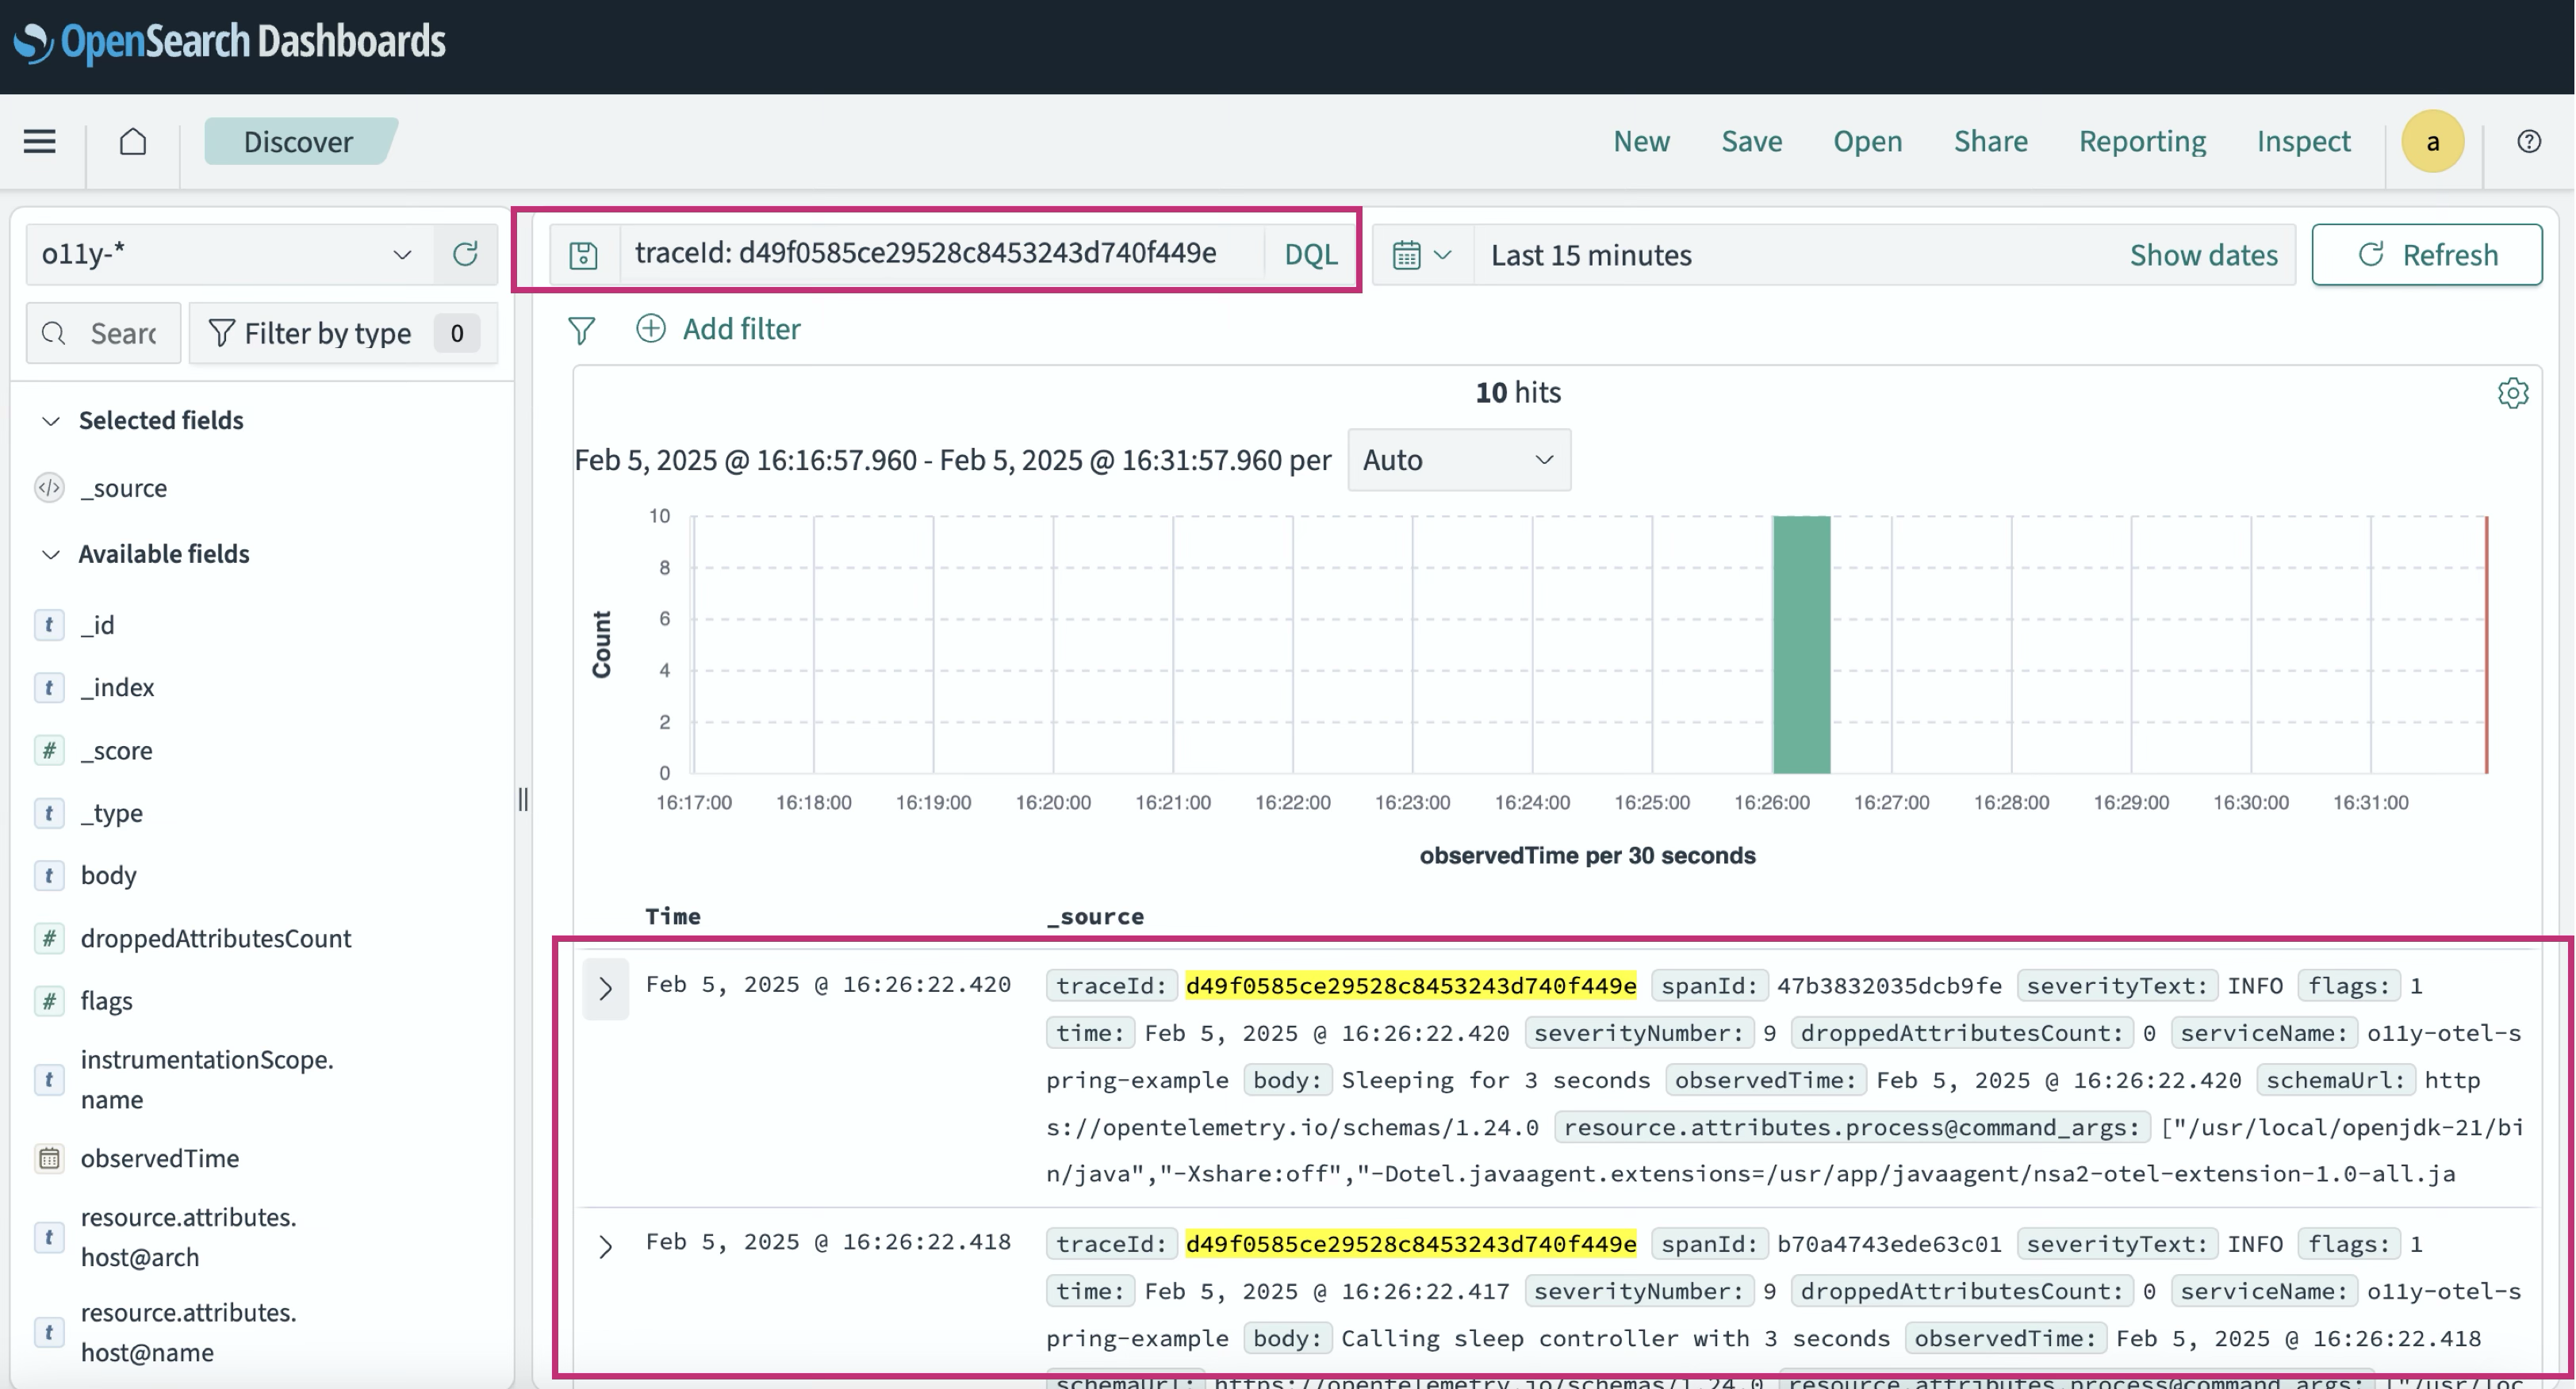
Task: Select the droppedAttributesCount field name
Action: coord(216,939)
